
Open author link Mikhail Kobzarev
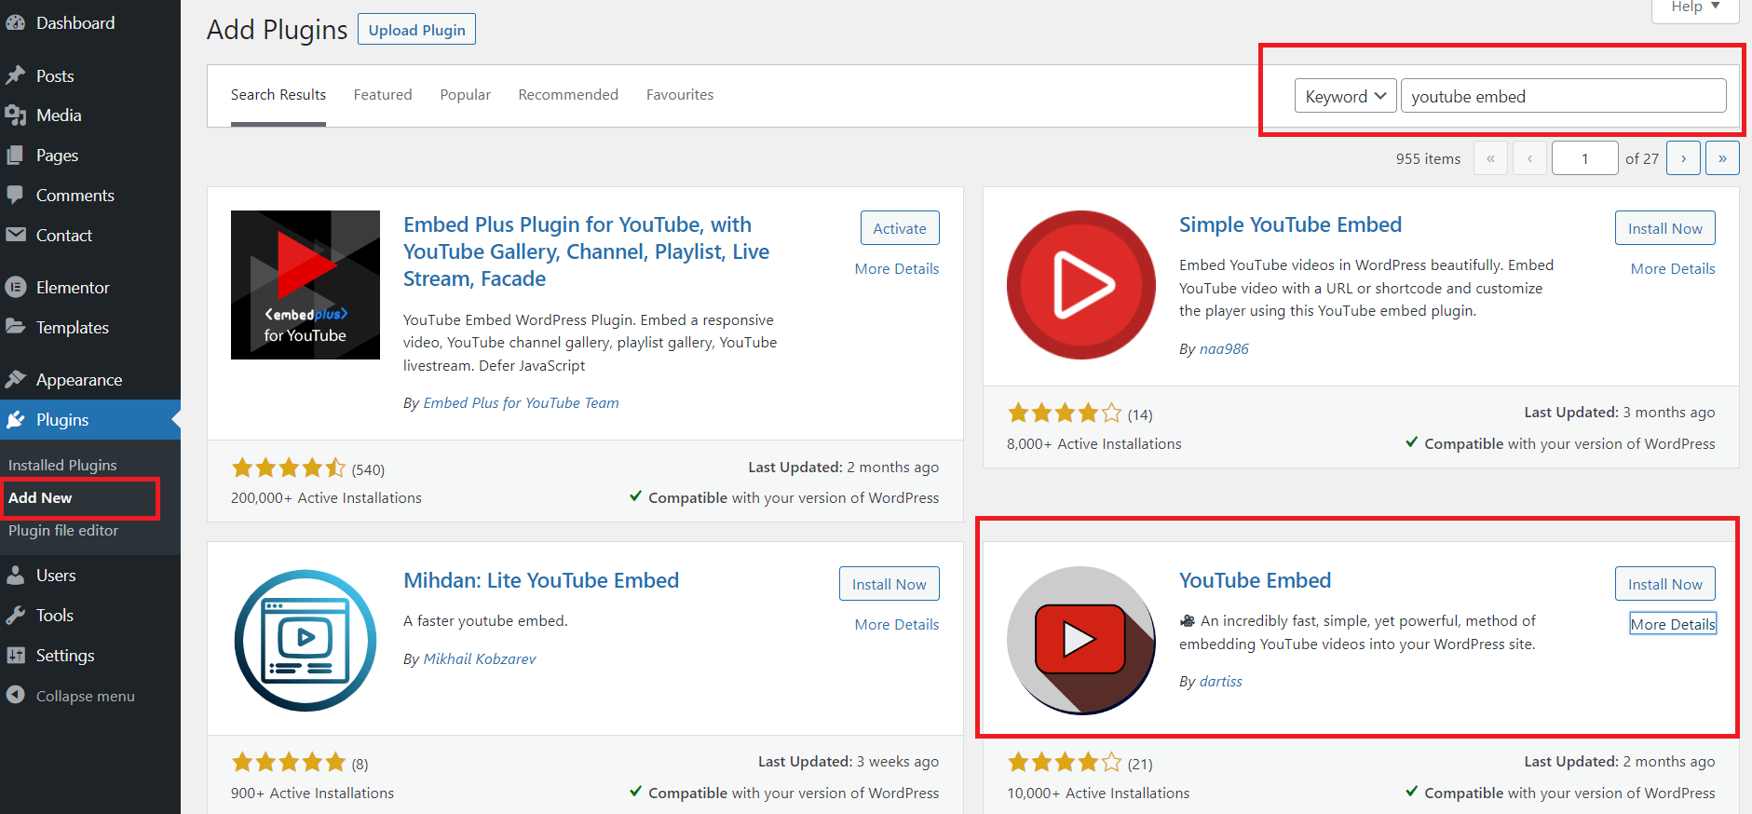(480, 659)
